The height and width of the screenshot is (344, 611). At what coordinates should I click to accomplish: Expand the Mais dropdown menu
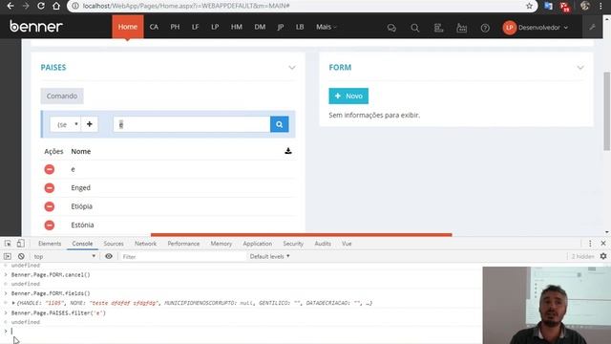pos(326,27)
